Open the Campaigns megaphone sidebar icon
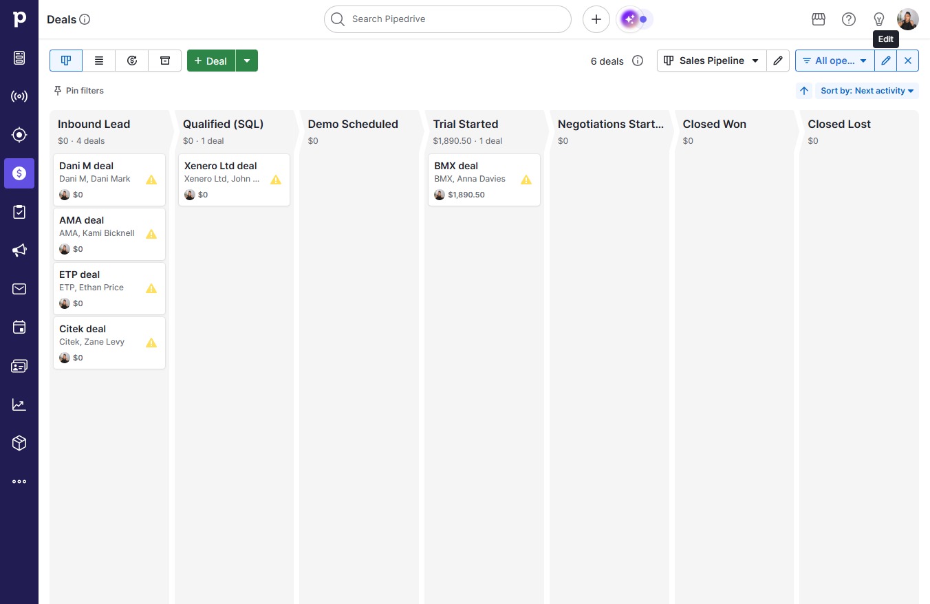Screen dimensions: 930x604 (x=19, y=250)
